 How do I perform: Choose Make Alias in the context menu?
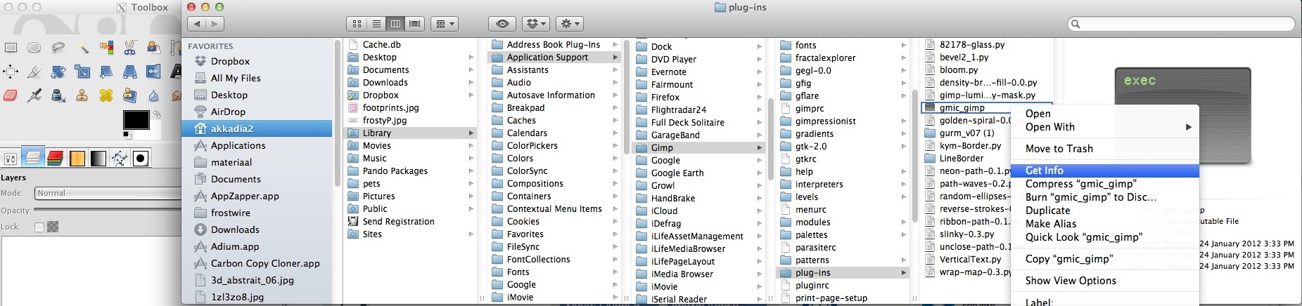coord(1051,224)
